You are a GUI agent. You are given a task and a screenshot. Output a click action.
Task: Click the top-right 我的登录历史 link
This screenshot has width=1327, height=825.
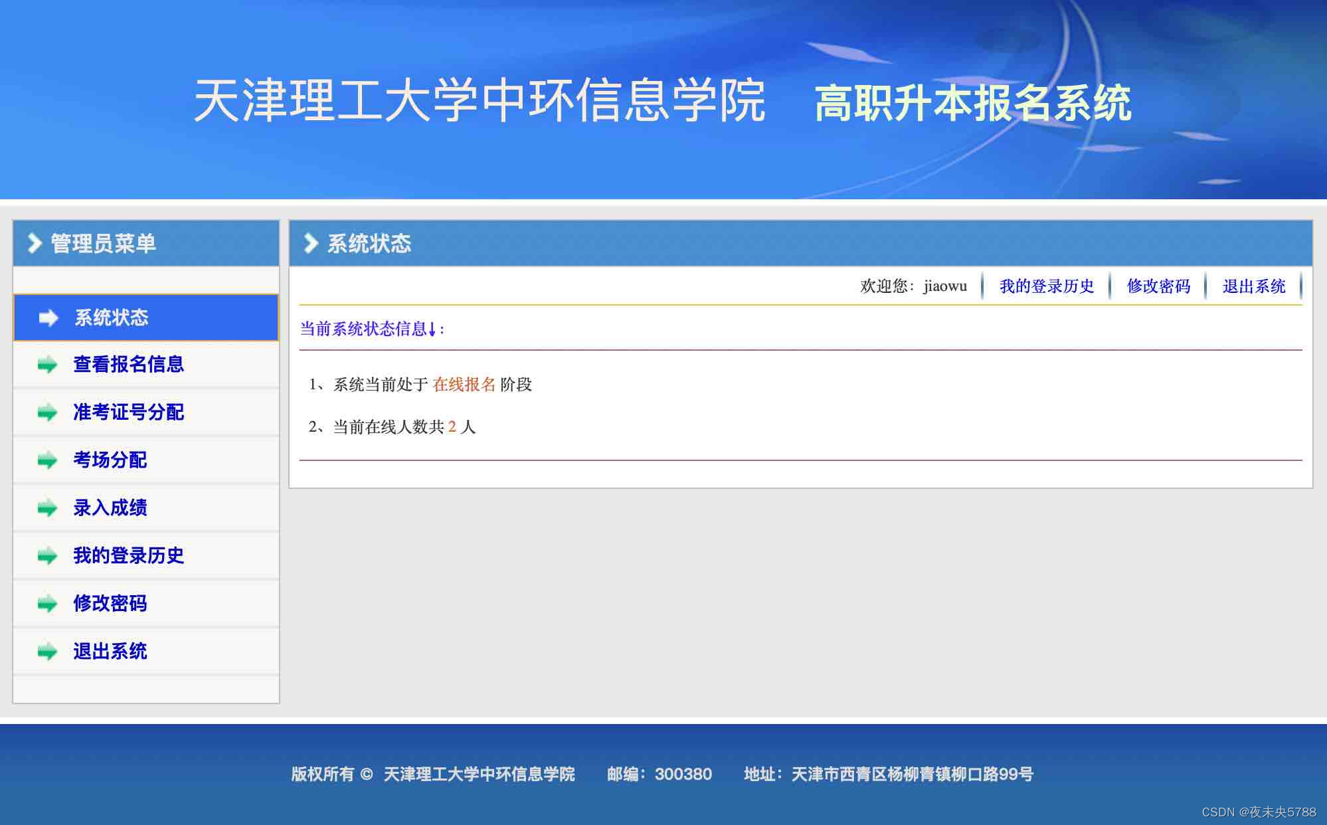point(1047,286)
